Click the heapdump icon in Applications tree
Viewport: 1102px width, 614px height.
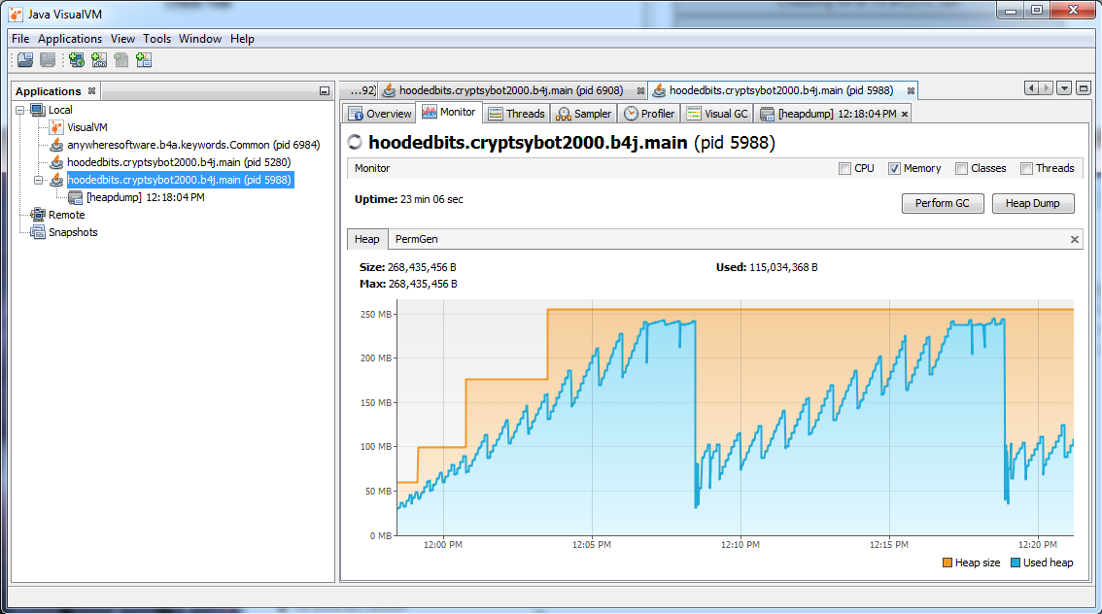coord(75,197)
